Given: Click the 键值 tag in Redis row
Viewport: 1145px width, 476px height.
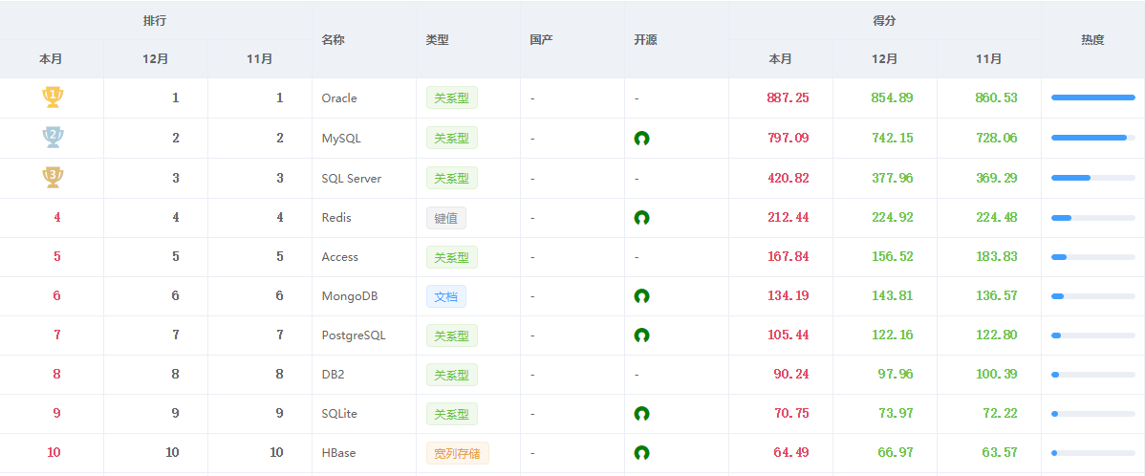Looking at the screenshot, I should 446,218.
